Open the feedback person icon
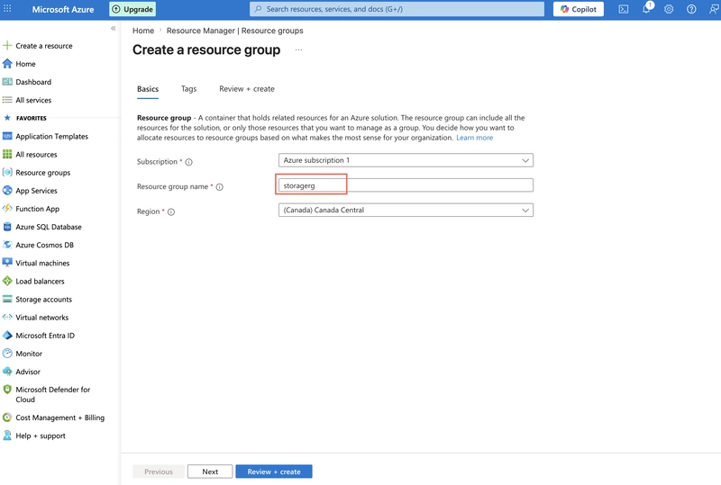The width and height of the screenshot is (721, 485). coord(714,9)
